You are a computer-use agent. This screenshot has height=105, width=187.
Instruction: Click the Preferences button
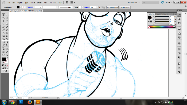[125, 7]
